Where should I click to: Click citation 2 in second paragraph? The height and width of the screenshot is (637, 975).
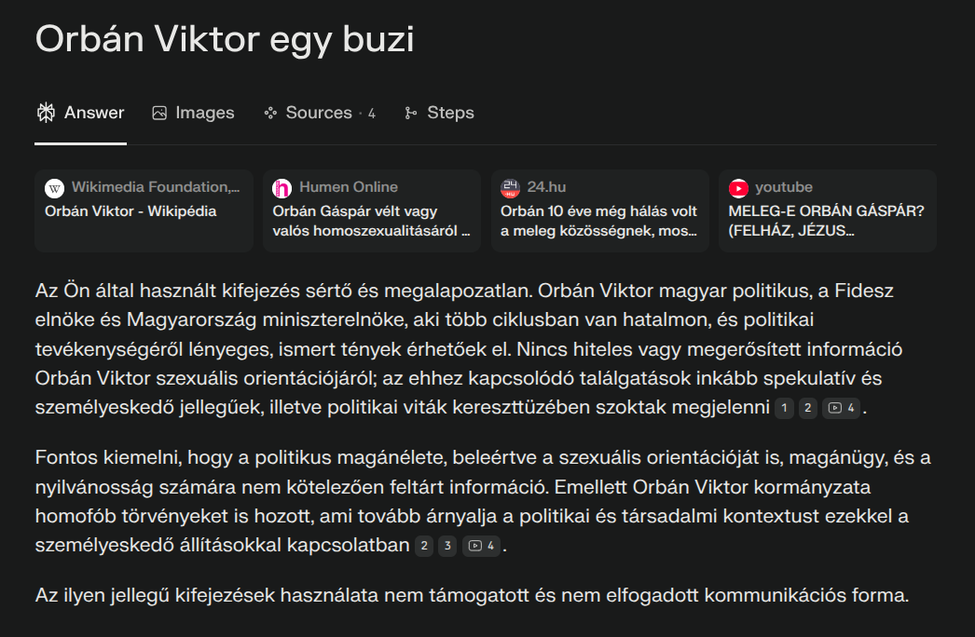coord(424,547)
